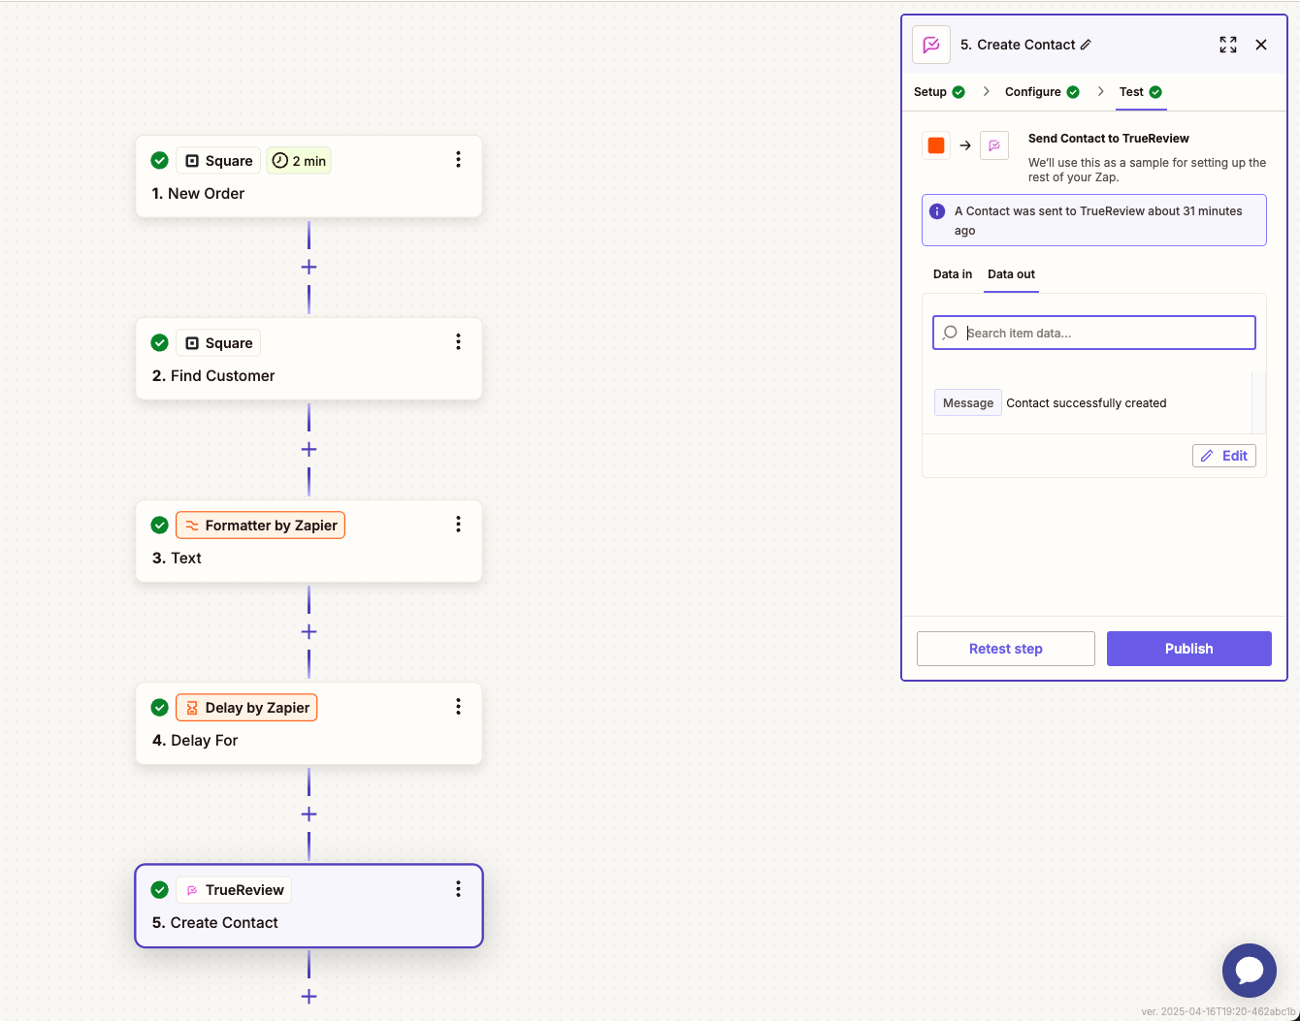Image resolution: width=1300 pixels, height=1021 pixels.
Task: Click the TrueReview destination icon in test section
Action: point(994,145)
